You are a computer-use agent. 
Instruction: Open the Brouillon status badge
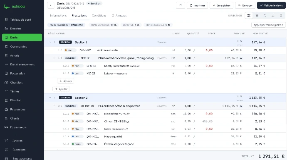pyautogui.click(x=94, y=3)
